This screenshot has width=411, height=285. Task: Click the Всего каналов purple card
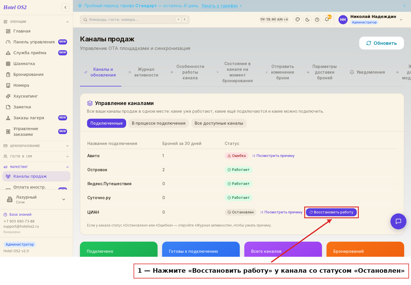click(283, 249)
